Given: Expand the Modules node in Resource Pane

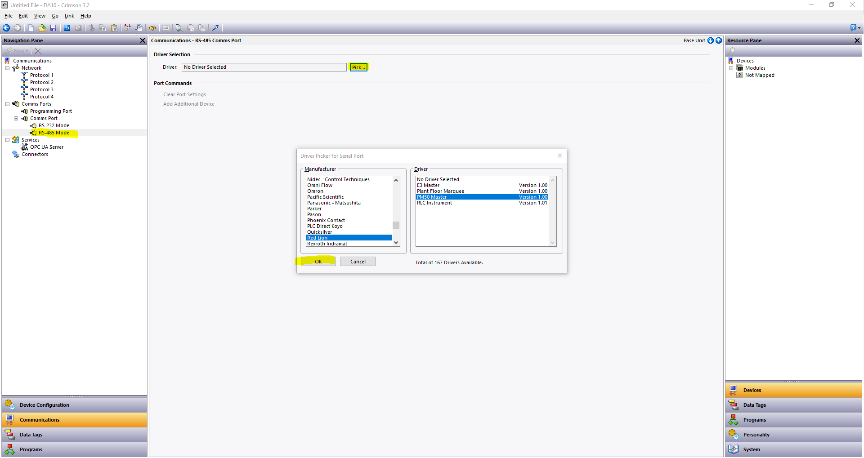Looking at the screenshot, I should pos(731,68).
